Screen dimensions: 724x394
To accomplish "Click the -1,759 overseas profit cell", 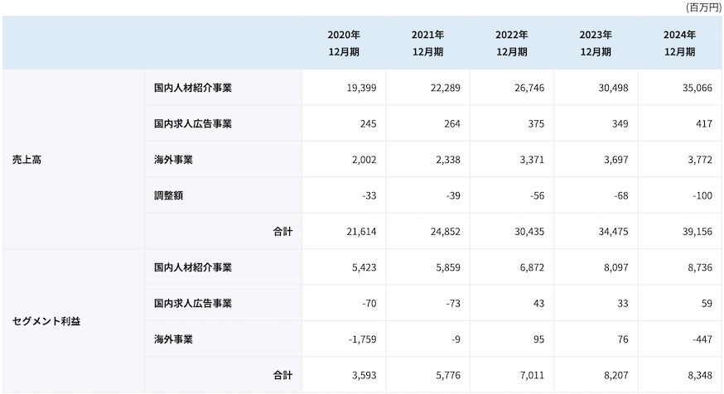I will tap(360, 339).
